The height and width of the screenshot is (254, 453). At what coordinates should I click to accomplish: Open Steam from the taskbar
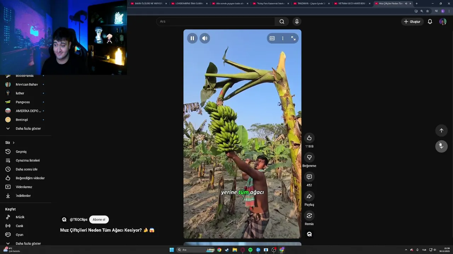coord(227,250)
